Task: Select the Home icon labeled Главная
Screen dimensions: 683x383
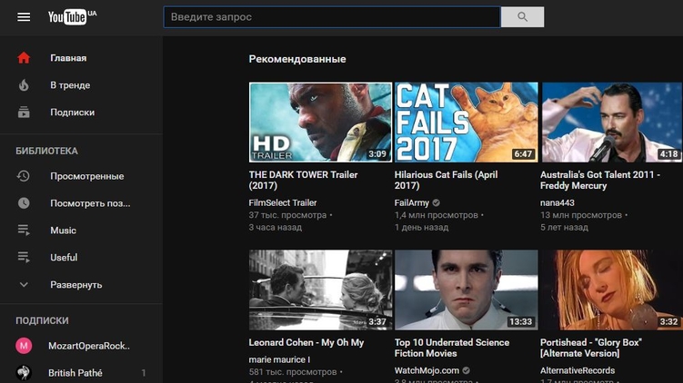Action: tap(24, 58)
